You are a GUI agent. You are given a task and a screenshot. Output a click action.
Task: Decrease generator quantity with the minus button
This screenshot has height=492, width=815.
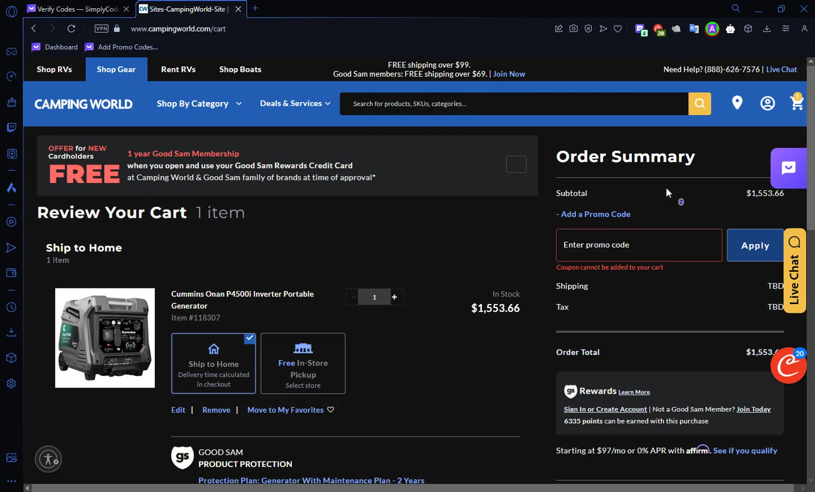pos(354,297)
